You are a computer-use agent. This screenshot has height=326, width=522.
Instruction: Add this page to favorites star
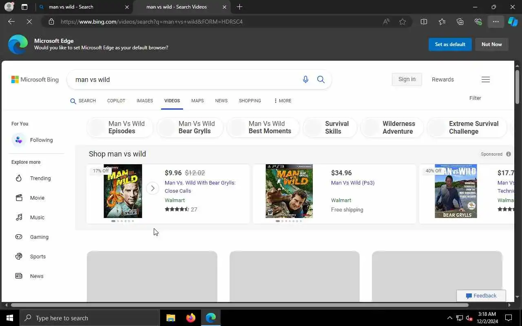[403, 22]
